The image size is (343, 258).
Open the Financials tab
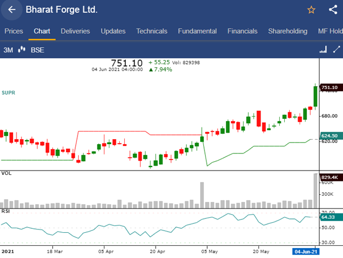pos(242,31)
